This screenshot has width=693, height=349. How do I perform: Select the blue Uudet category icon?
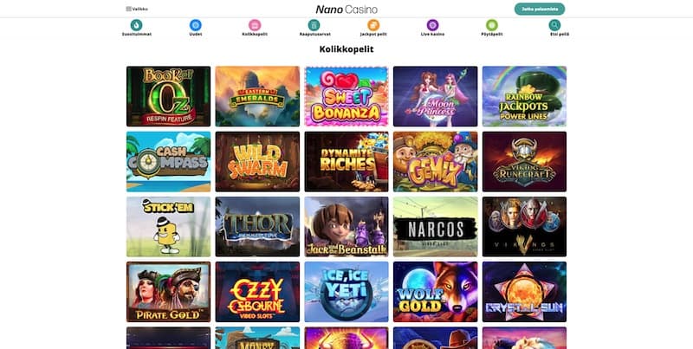pyautogui.click(x=196, y=25)
